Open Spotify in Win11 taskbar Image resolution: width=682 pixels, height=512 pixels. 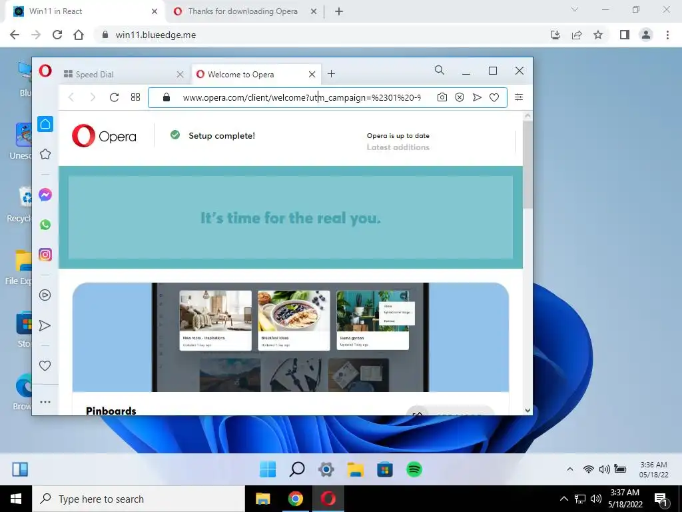[x=414, y=469]
